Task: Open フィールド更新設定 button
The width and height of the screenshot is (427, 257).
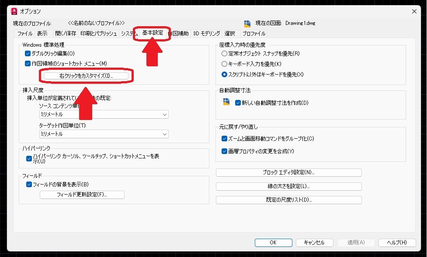Action: (x=82, y=195)
